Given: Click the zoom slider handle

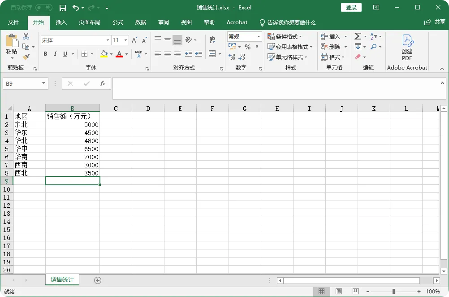Looking at the screenshot, I should [393, 292].
